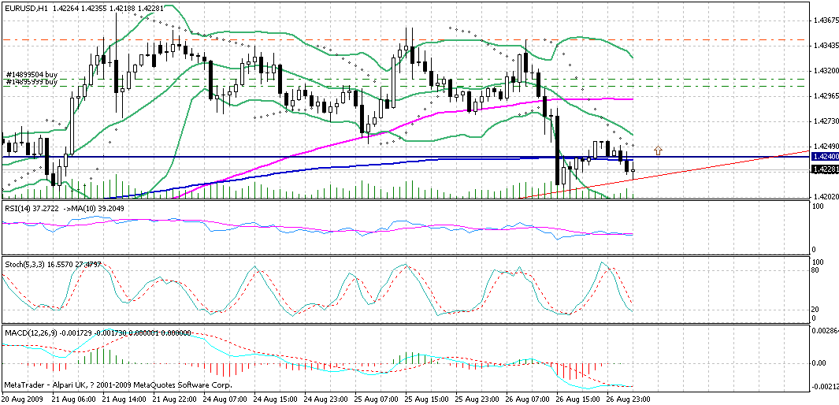The width and height of the screenshot is (839, 405).
Task: Click the 25 Aug 07:00 time label
Action: coord(376,399)
